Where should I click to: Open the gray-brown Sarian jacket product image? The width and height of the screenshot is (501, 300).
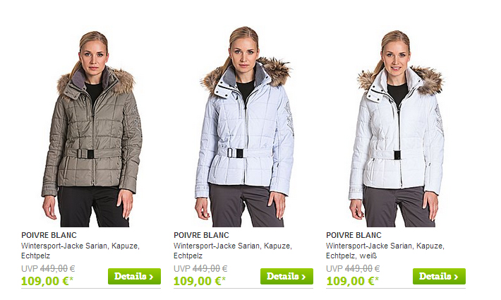(92, 128)
